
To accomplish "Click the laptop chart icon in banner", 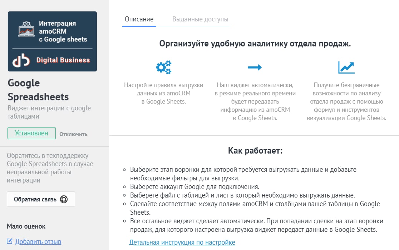I will pyautogui.click(x=26, y=29).
